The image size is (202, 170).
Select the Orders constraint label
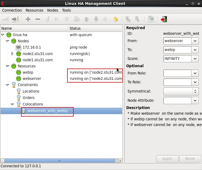pos(29,98)
